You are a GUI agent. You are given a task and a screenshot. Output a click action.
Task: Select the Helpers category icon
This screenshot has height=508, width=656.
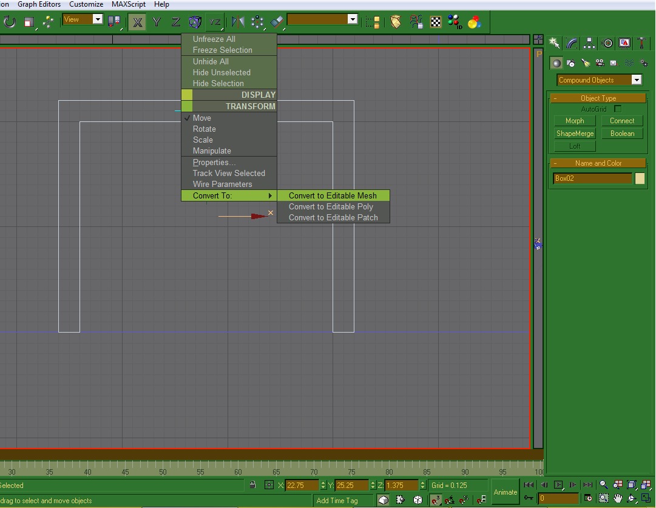tap(614, 63)
